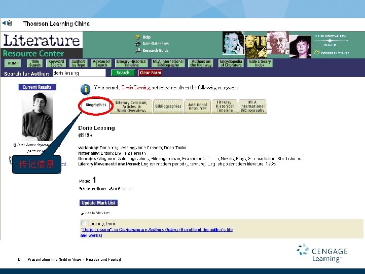Select the Additional Resources tab

tap(198, 107)
